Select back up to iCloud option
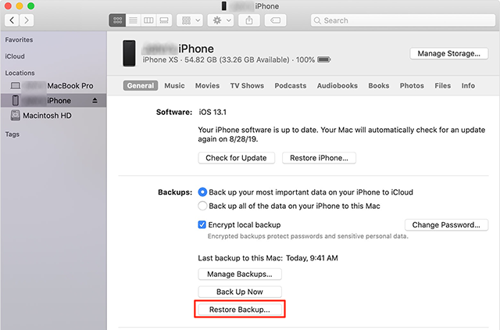 (x=203, y=192)
